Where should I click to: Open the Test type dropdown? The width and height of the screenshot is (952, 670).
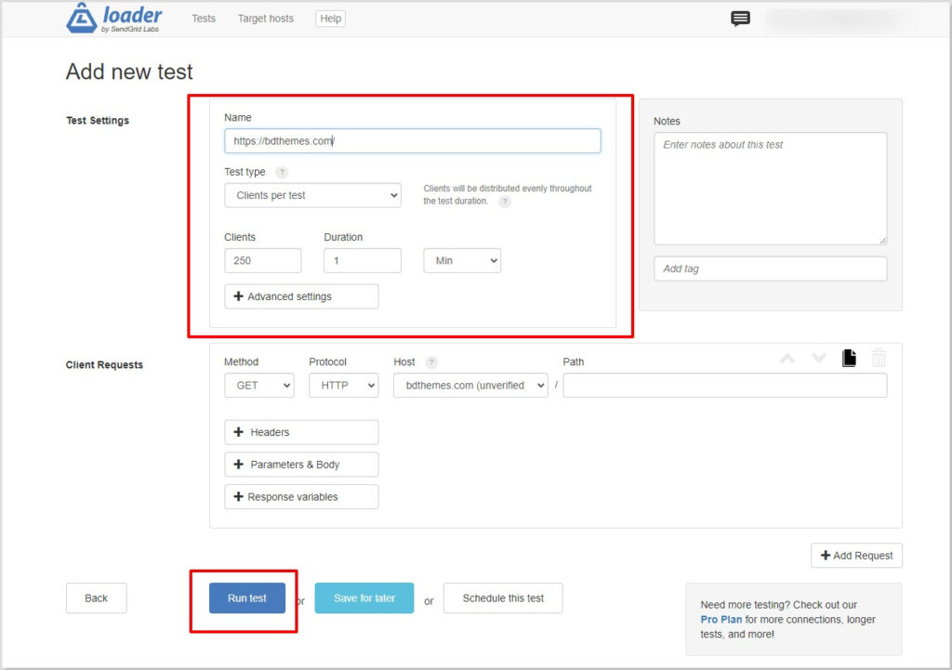click(x=312, y=195)
